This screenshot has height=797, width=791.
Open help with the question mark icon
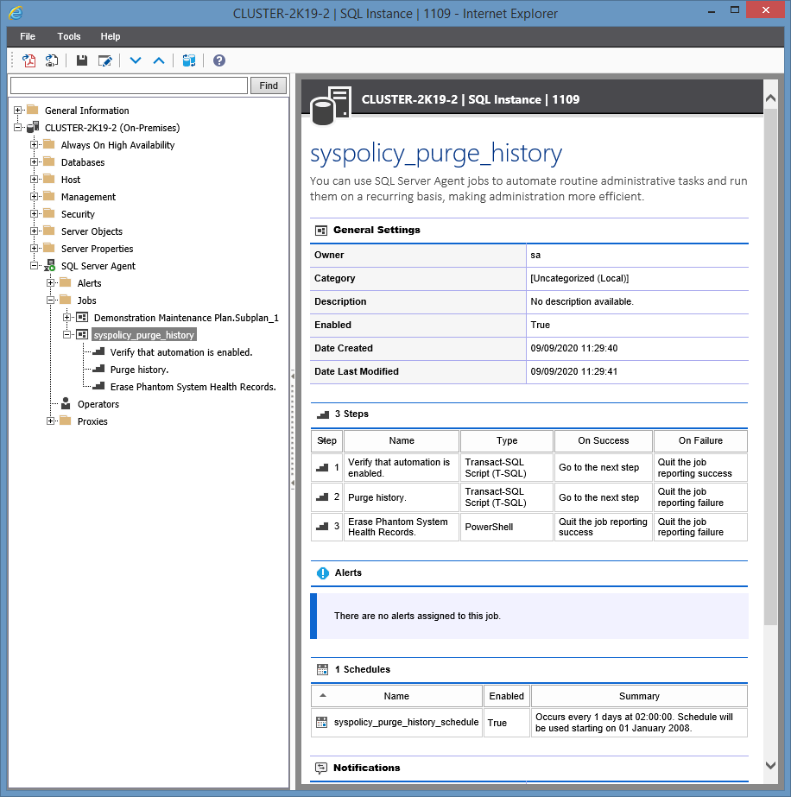219,60
